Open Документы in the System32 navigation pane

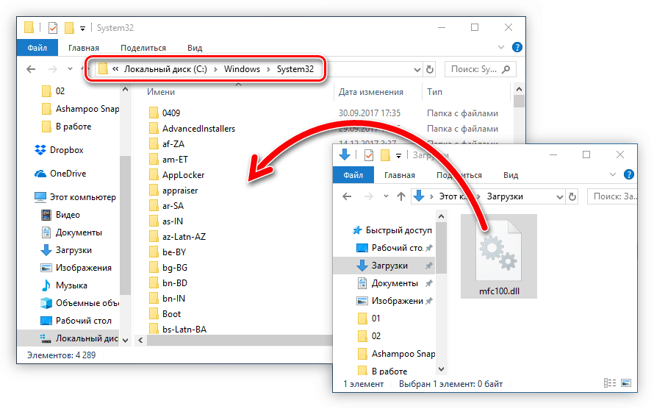click(71, 232)
